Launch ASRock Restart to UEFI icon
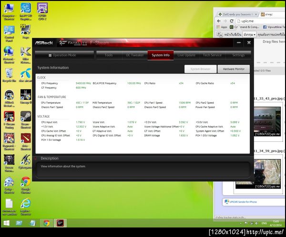This screenshot has width=286, height=237. 9,99
